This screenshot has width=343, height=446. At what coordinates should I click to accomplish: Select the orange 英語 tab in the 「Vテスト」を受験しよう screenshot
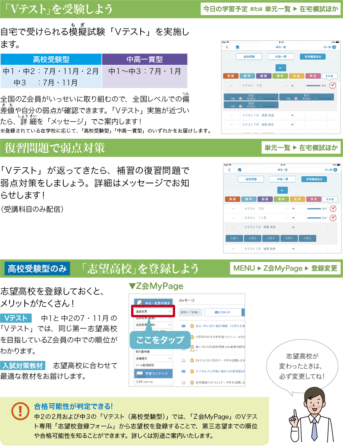tap(231, 76)
